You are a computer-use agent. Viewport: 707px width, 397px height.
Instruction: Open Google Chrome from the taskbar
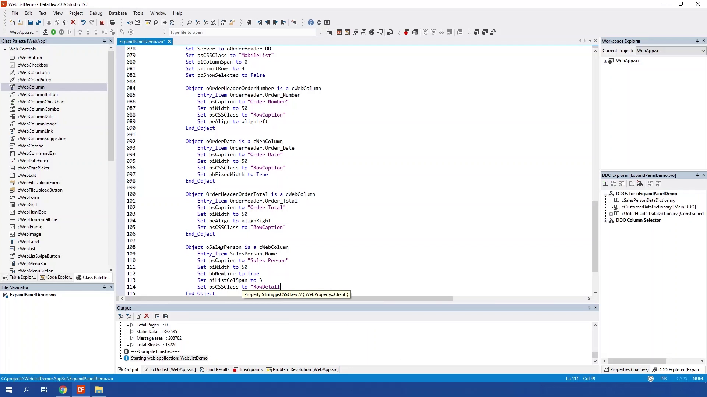point(63,390)
